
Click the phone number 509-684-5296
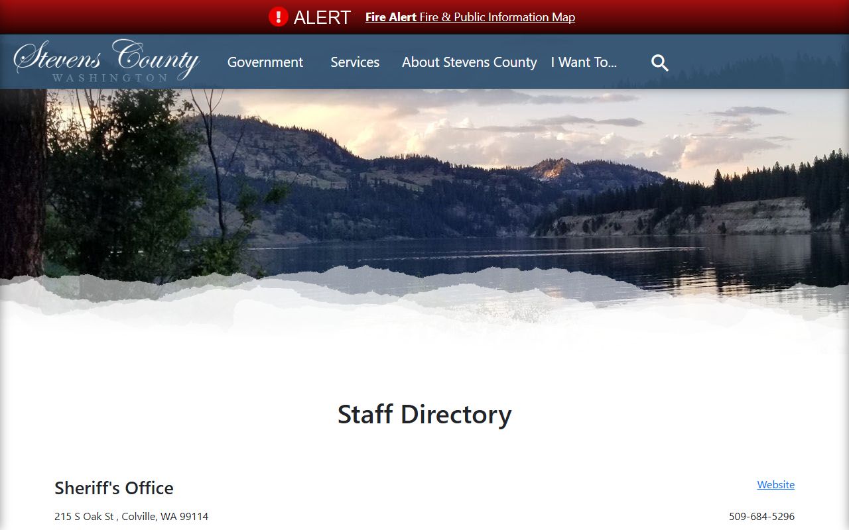point(761,516)
